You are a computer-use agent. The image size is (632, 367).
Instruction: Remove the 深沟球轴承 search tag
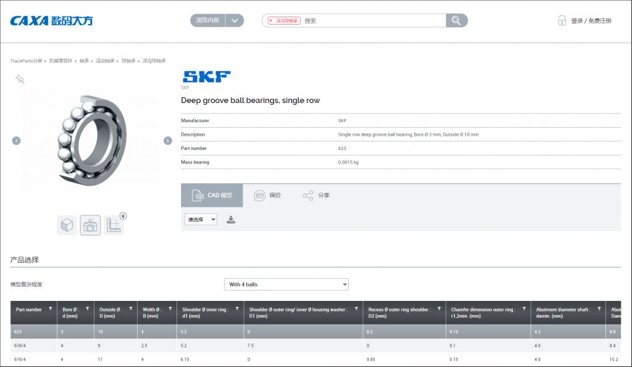tap(271, 20)
